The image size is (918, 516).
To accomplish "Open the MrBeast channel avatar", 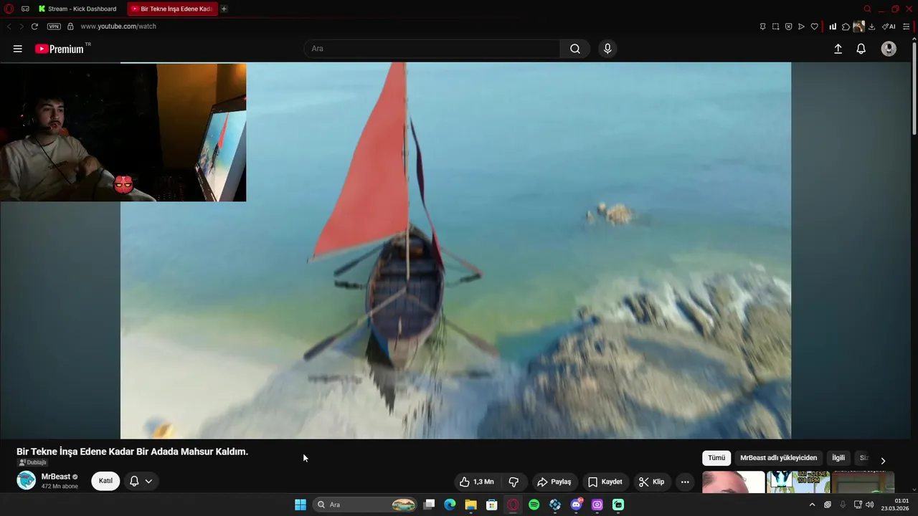I will point(26,480).
